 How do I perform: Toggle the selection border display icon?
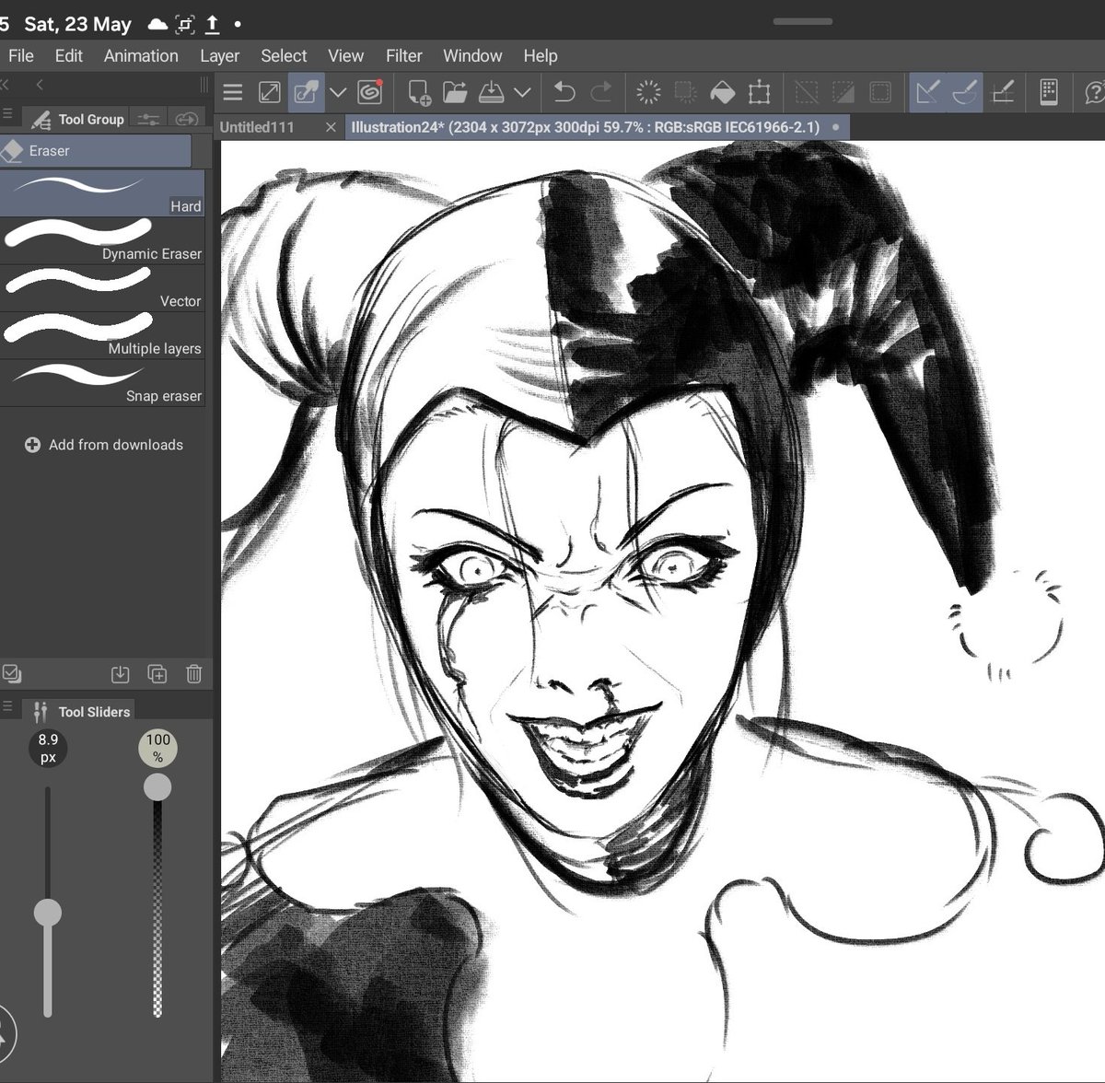[880, 92]
